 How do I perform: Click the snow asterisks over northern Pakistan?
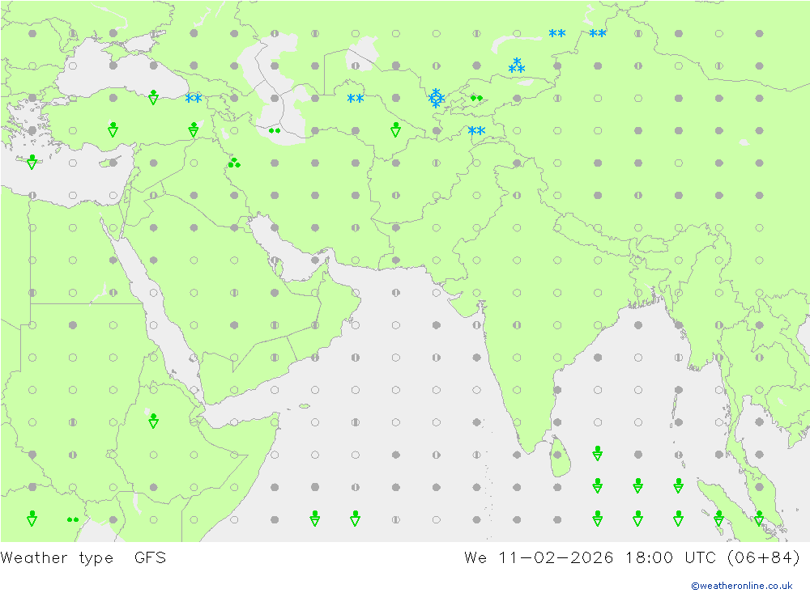(476, 130)
